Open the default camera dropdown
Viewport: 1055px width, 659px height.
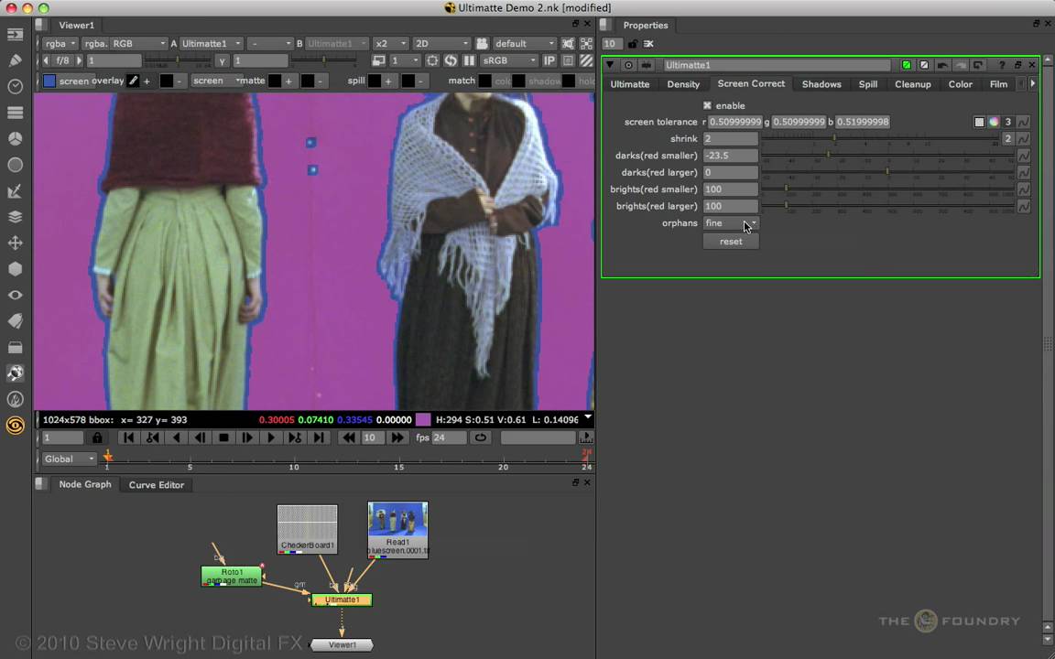(525, 43)
